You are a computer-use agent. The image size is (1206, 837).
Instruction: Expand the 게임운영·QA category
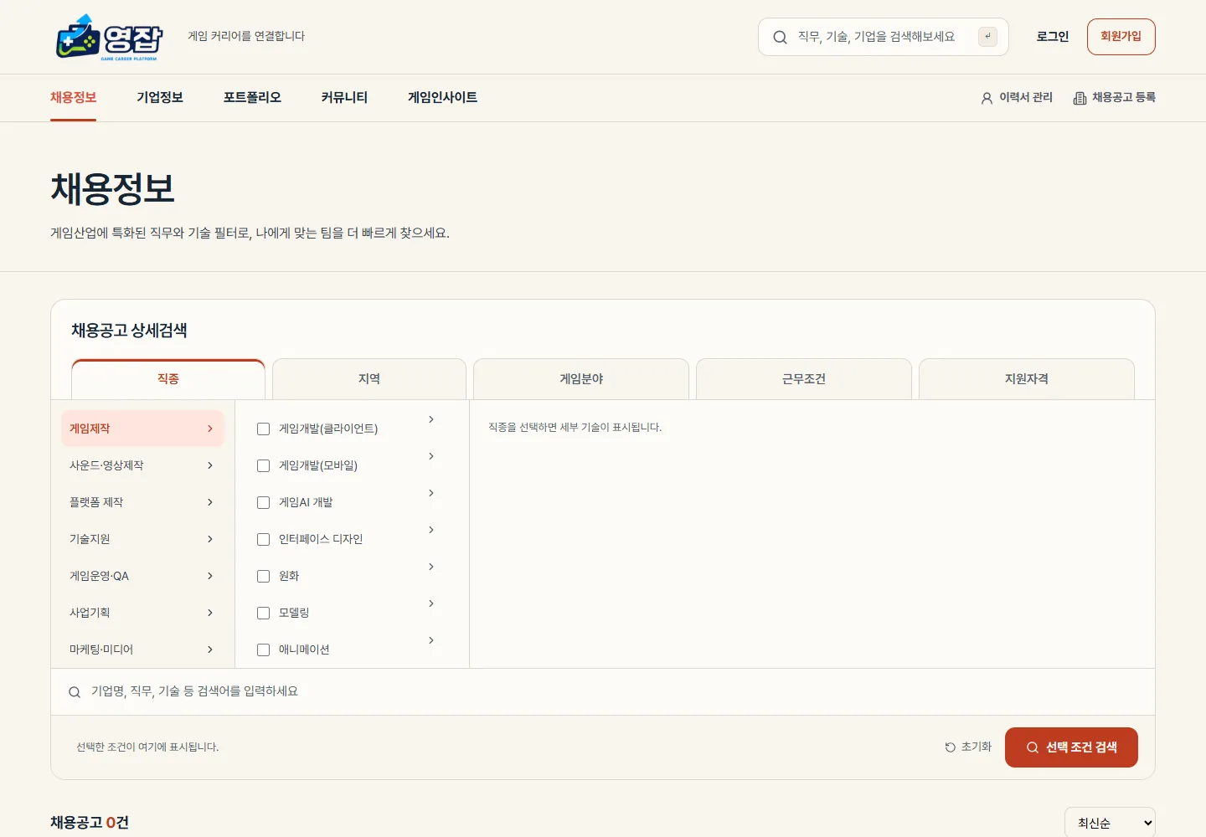(142, 576)
